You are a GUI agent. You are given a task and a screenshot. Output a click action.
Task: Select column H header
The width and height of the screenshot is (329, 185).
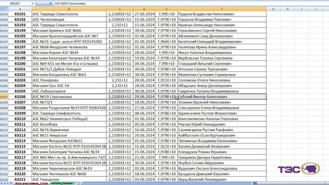pyautogui.click(x=287, y=9)
